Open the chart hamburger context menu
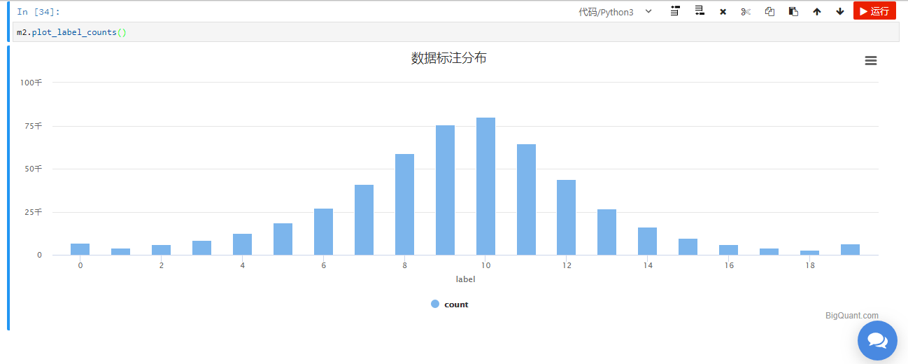908x364 pixels. (x=871, y=61)
